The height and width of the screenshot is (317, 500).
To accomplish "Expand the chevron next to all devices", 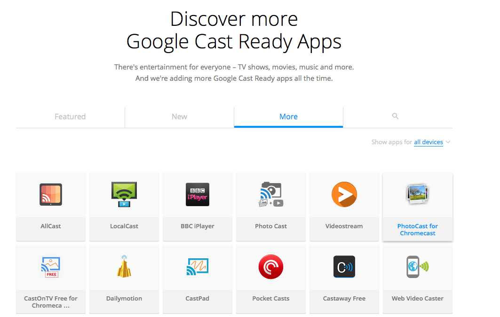I will pos(447,142).
